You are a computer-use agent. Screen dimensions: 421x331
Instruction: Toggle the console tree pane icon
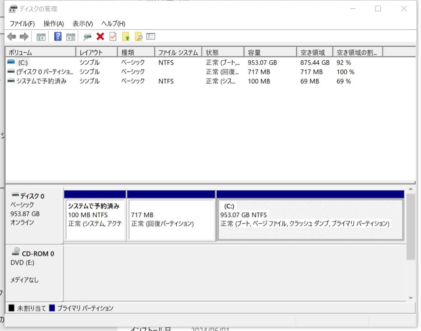pos(41,36)
